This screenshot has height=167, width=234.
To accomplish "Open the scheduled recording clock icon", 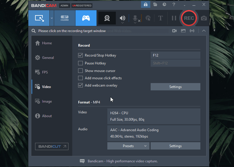I will coord(164,5).
